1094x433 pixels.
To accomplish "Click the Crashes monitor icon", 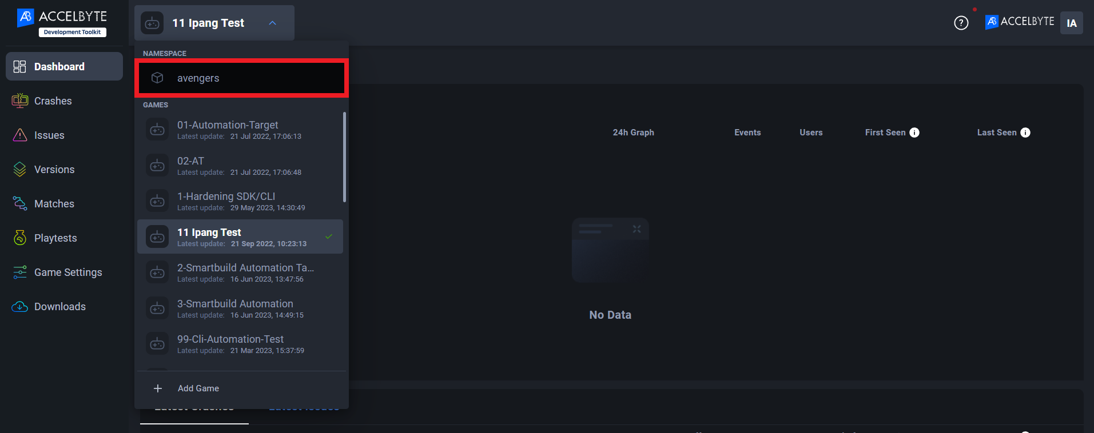I will tap(19, 101).
